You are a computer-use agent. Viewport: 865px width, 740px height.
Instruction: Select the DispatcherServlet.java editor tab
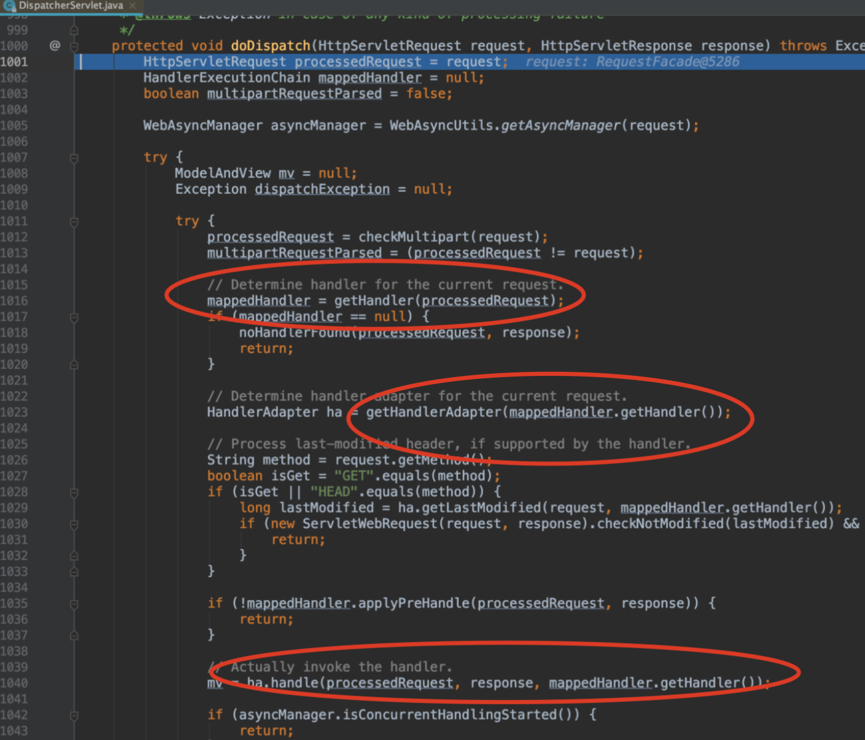coord(70,5)
